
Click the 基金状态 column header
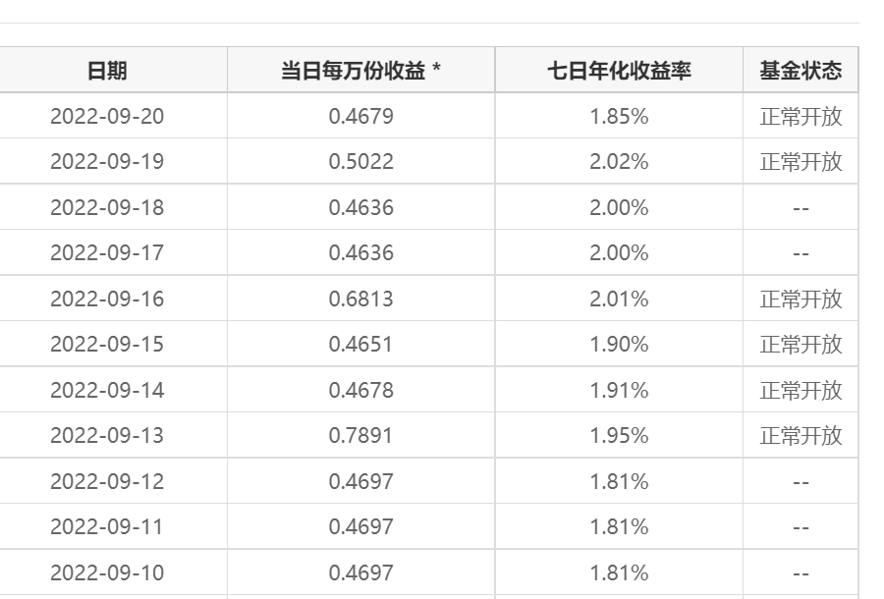[801, 71]
